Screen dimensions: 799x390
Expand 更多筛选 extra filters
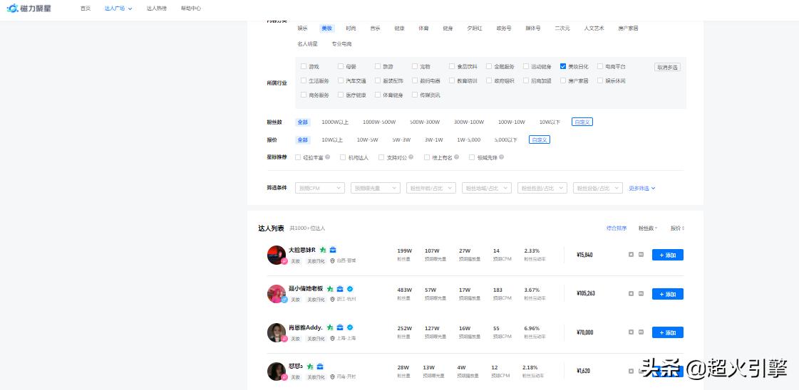[642, 188]
